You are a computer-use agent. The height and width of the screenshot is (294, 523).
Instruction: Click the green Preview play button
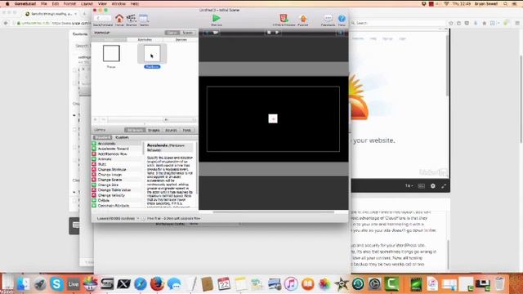[216, 18]
